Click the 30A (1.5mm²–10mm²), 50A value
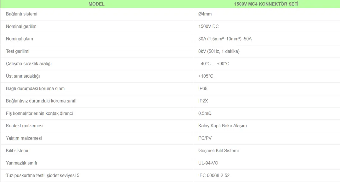The width and height of the screenshot is (340, 182). (225, 39)
